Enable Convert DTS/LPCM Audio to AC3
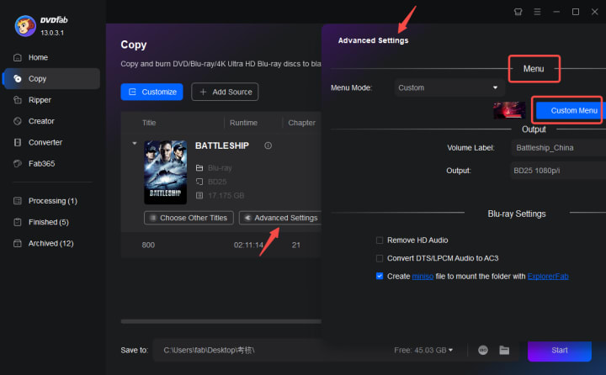 point(380,258)
